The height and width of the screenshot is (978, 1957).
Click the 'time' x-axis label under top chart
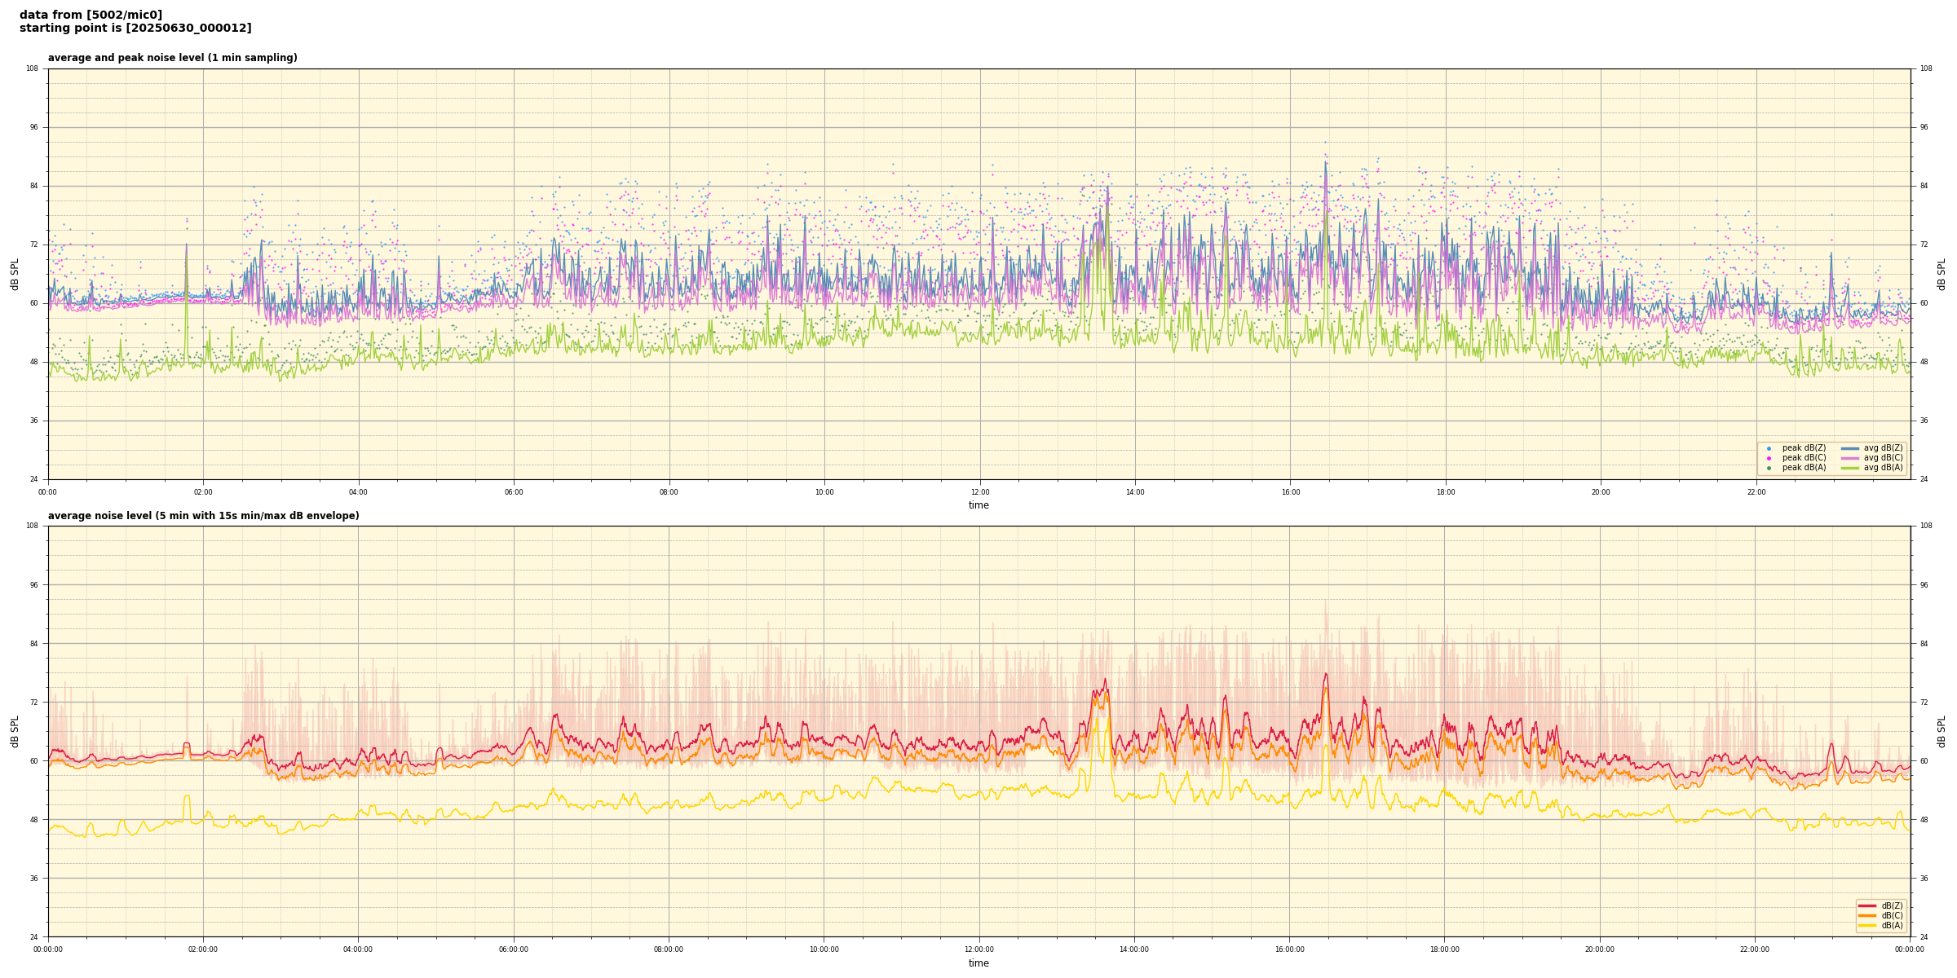click(978, 505)
